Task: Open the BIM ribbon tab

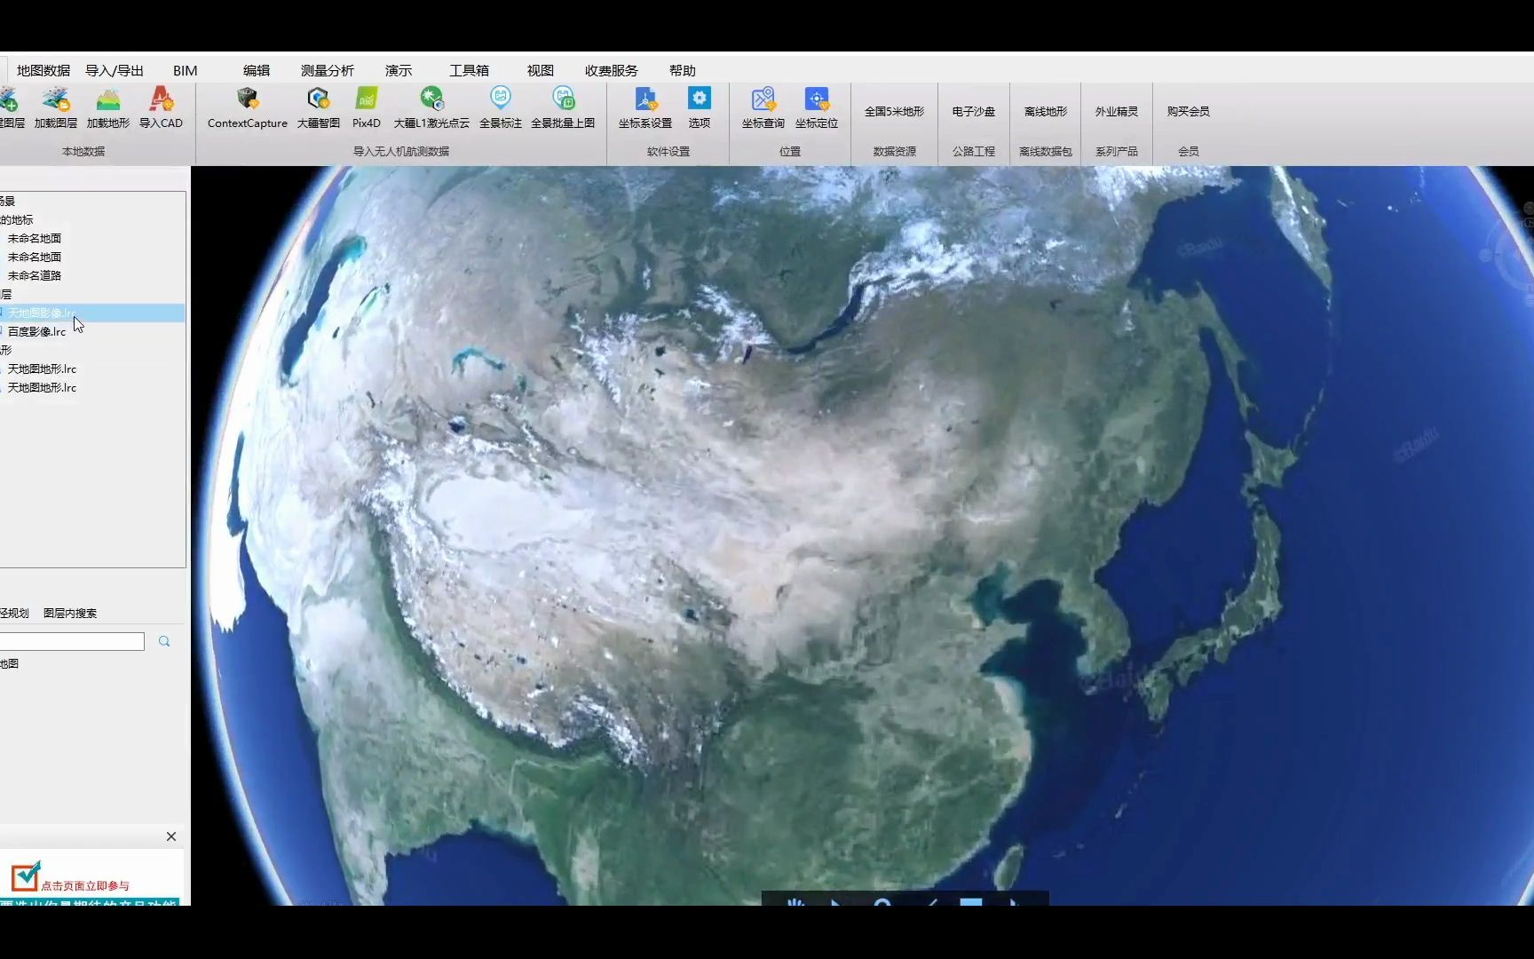Action: point(186,70)
